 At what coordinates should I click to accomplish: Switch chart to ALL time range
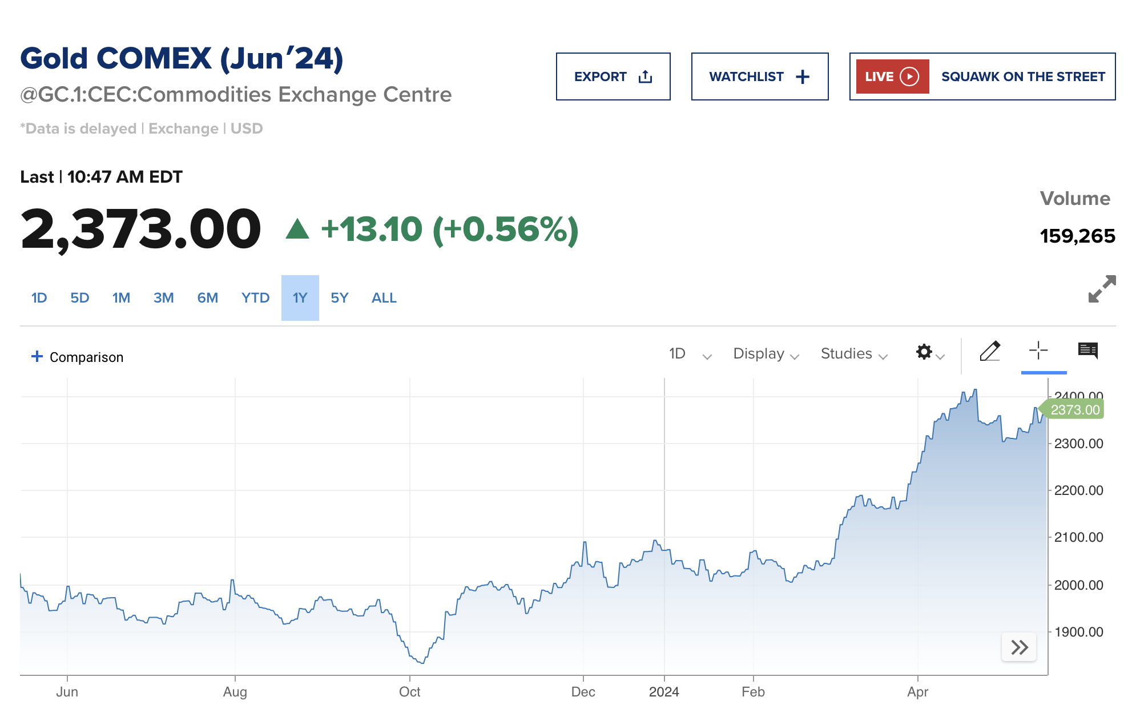384,298
